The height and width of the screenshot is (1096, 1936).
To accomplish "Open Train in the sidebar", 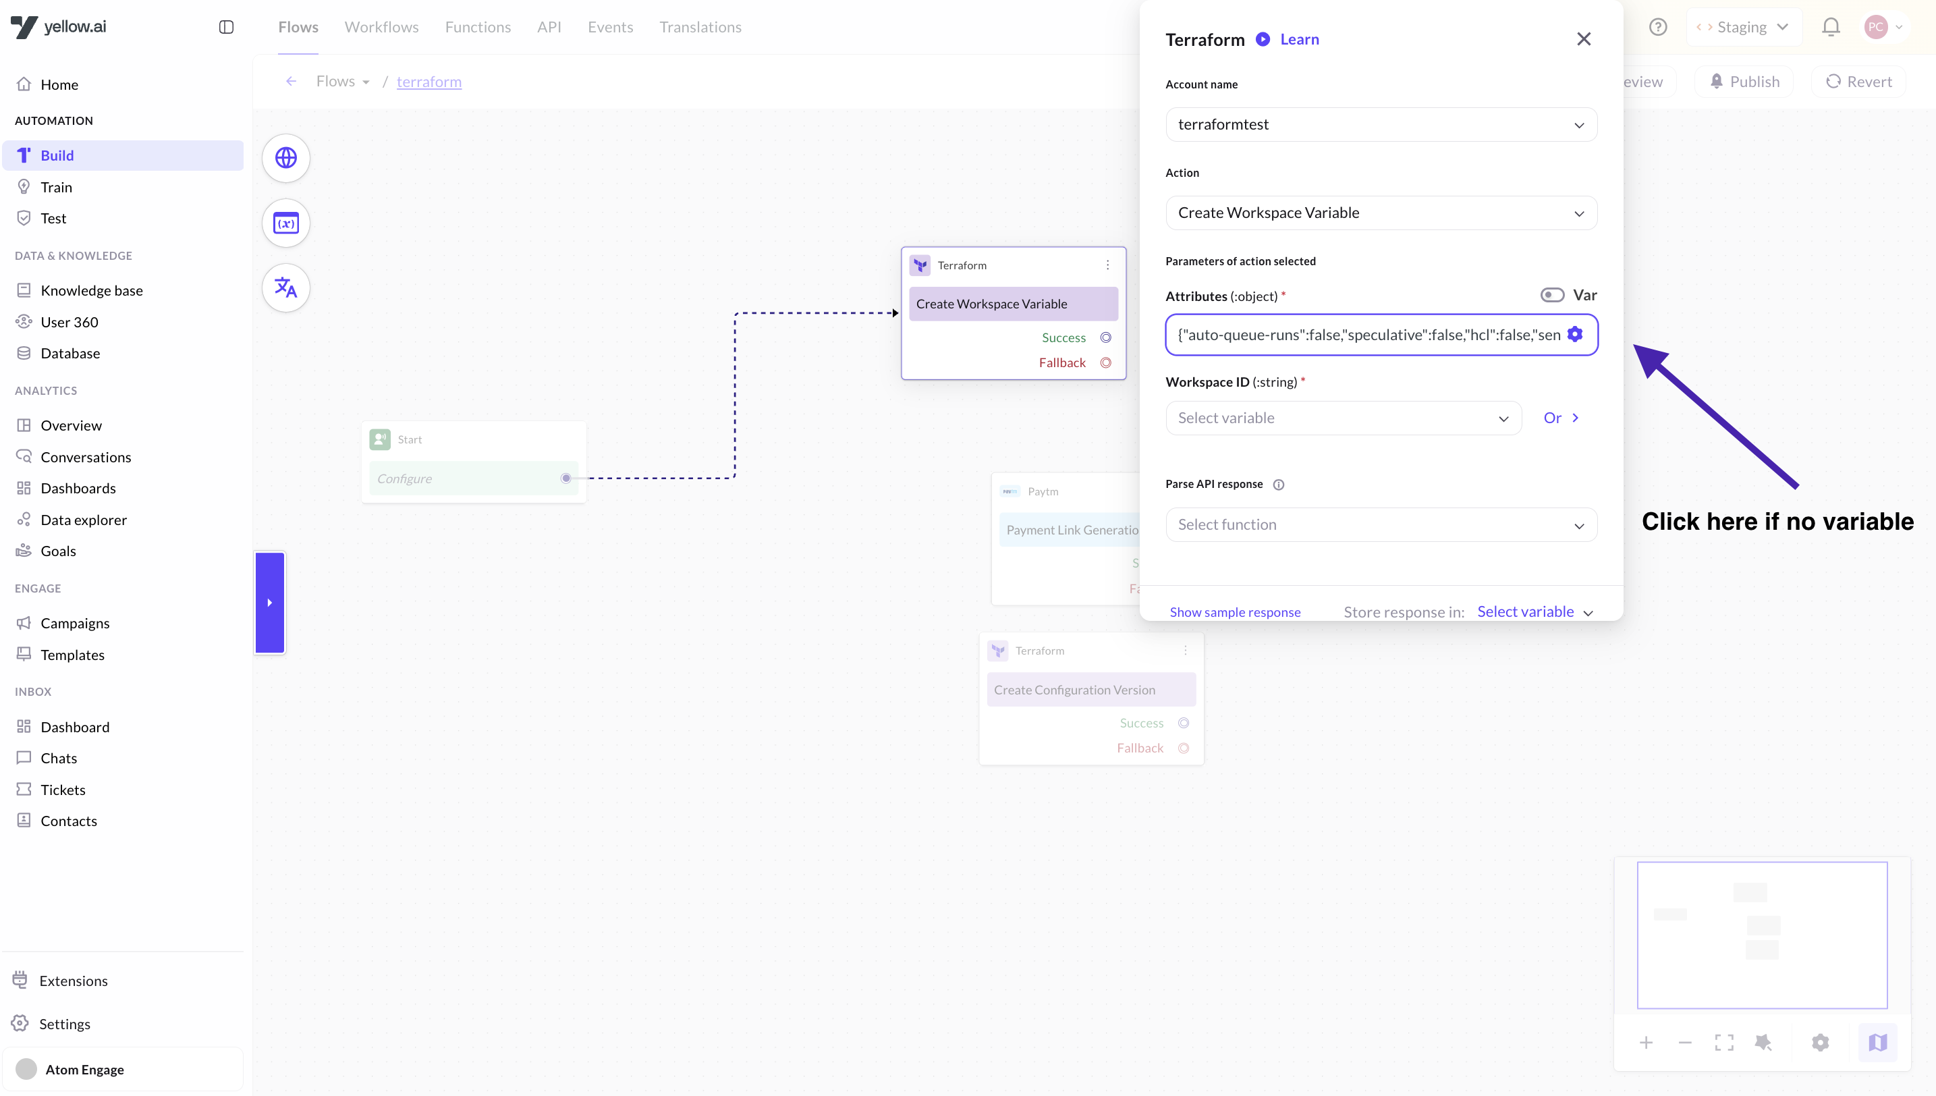I will [123, 187].
